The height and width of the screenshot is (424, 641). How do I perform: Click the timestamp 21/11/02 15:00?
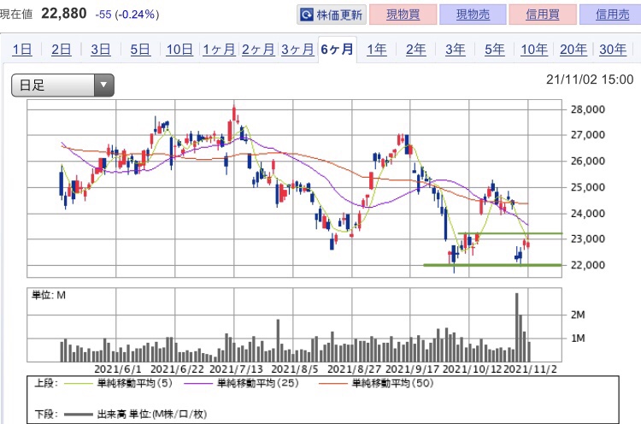[x=590, y=79]
